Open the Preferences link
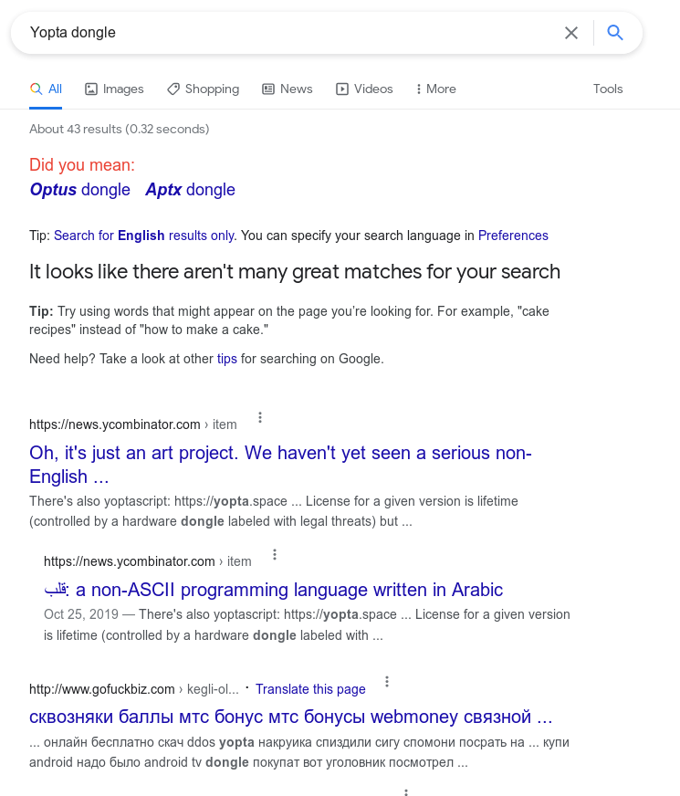This screenshot has width=680, height=796. coord(513,236)
